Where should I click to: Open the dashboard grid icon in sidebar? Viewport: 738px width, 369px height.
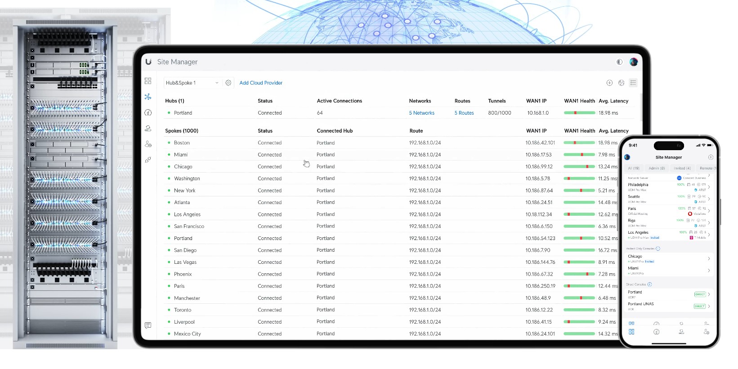click(148, 81)
